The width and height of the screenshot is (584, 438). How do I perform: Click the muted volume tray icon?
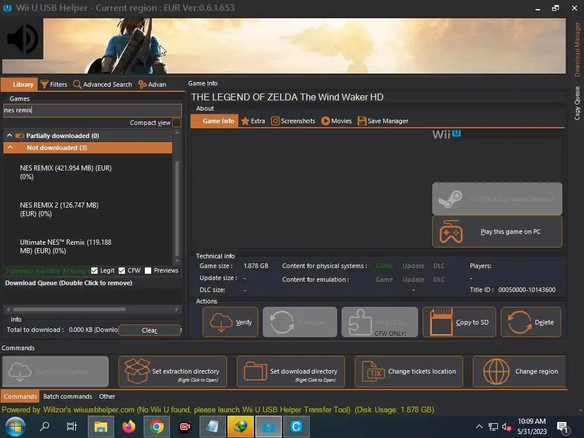pos(506,427)
